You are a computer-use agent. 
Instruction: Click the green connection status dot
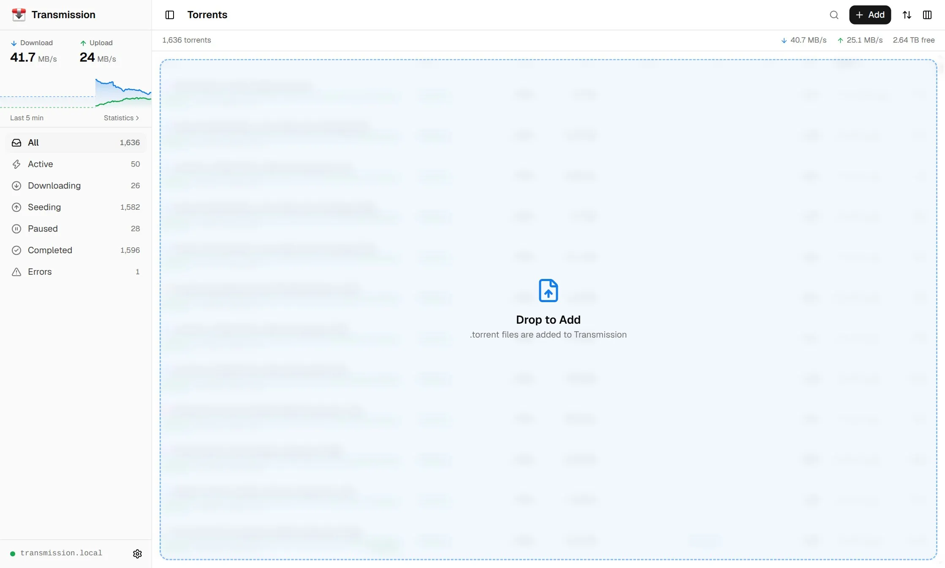(x=13, y=554)
